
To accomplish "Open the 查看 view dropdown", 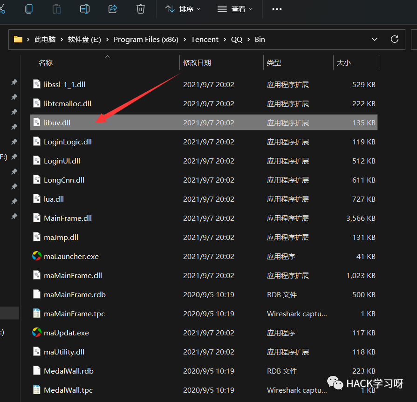I will click(235, 9).
